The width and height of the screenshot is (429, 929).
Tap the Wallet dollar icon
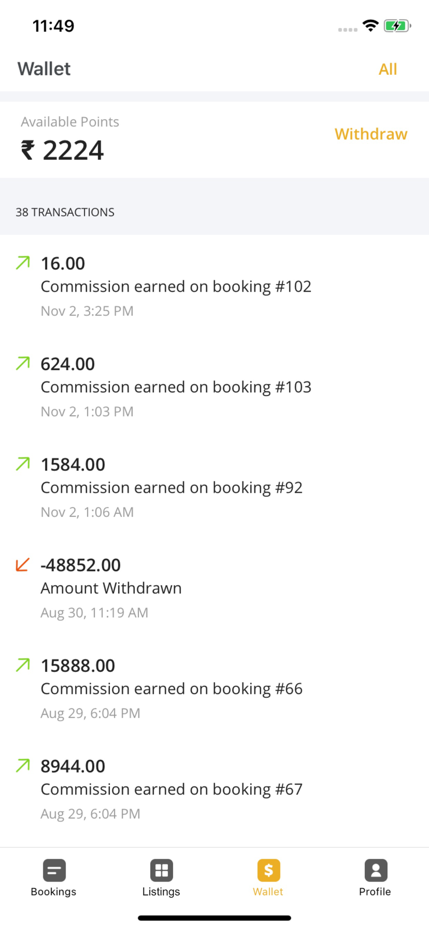[268, 870]
